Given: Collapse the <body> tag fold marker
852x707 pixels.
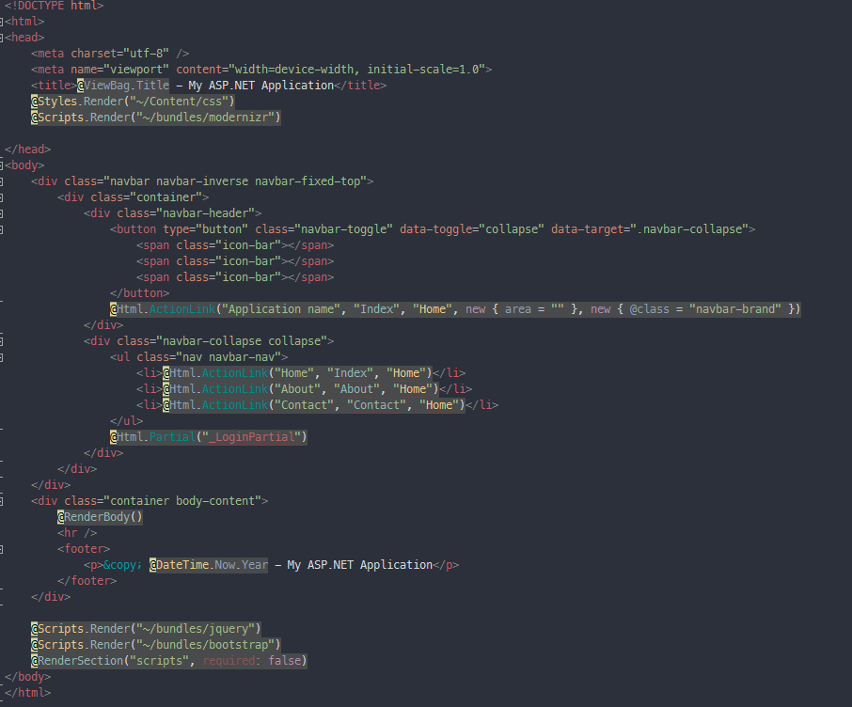Looking at the screenshot, I should pos(2,165).
